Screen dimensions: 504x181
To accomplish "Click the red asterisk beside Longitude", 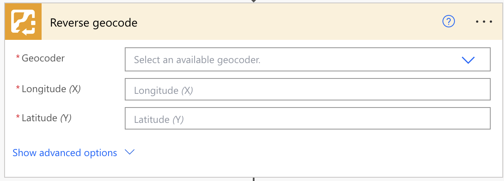I will pyautogui.click(x=18, y=88).
